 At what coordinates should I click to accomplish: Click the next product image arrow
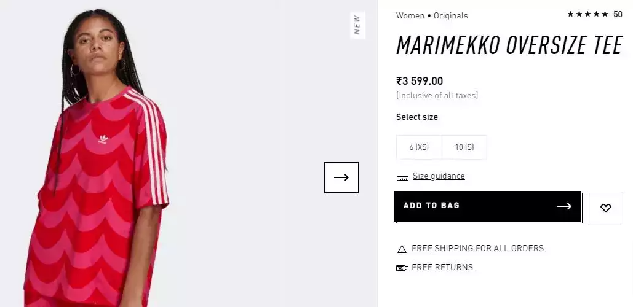pyautogui.click(x=341, y=177)
